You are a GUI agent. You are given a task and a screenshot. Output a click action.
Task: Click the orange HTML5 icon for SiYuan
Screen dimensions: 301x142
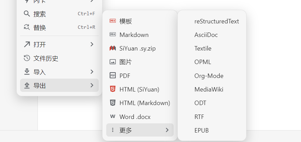(113, 89)
